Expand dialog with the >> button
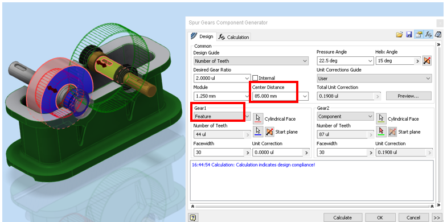Viewport: 447px width, 222px height. (436, 217)
